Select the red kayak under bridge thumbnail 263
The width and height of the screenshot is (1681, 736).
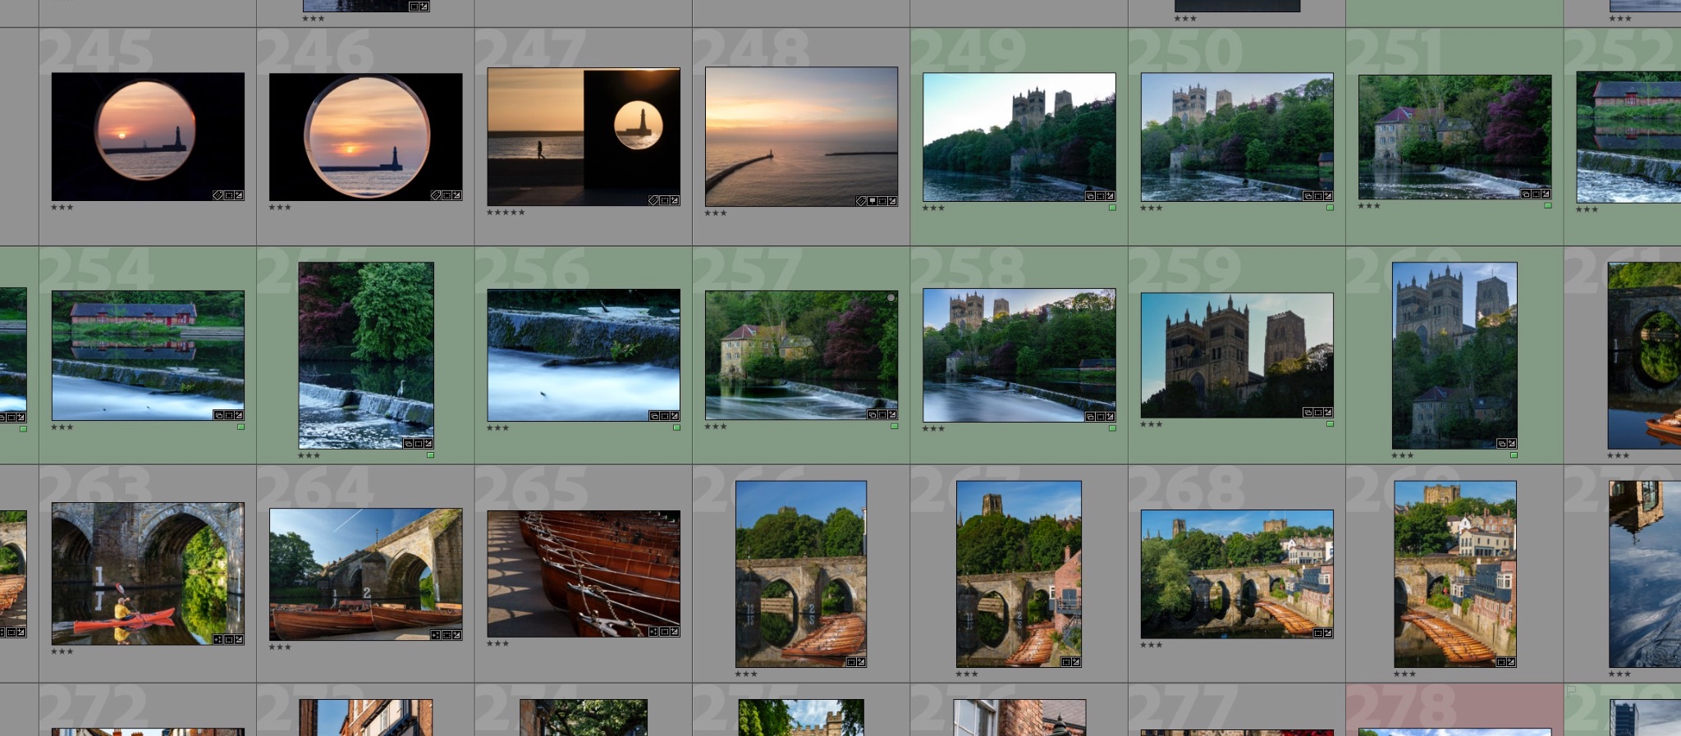tap(148, 574)
